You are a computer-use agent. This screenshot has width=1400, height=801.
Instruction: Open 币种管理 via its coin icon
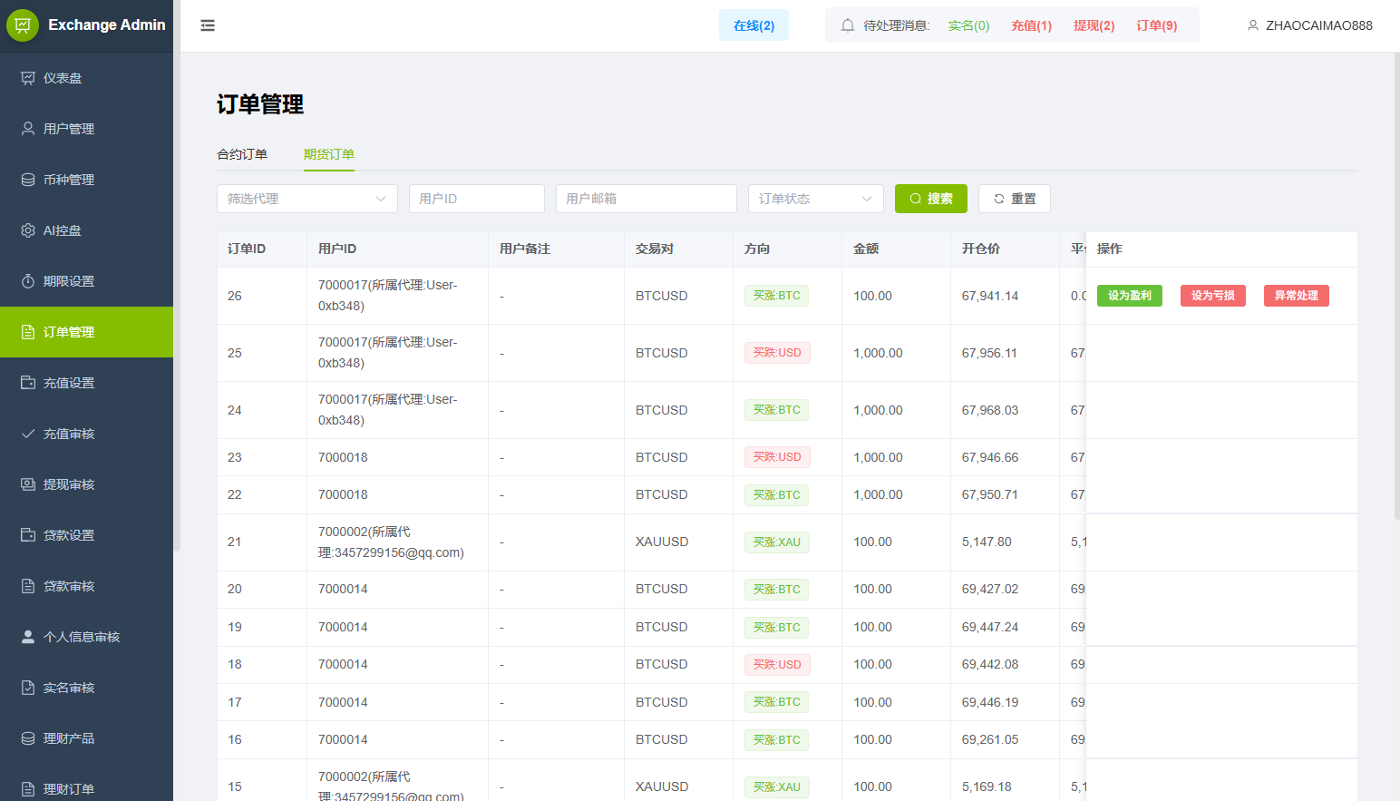[28, 180]
